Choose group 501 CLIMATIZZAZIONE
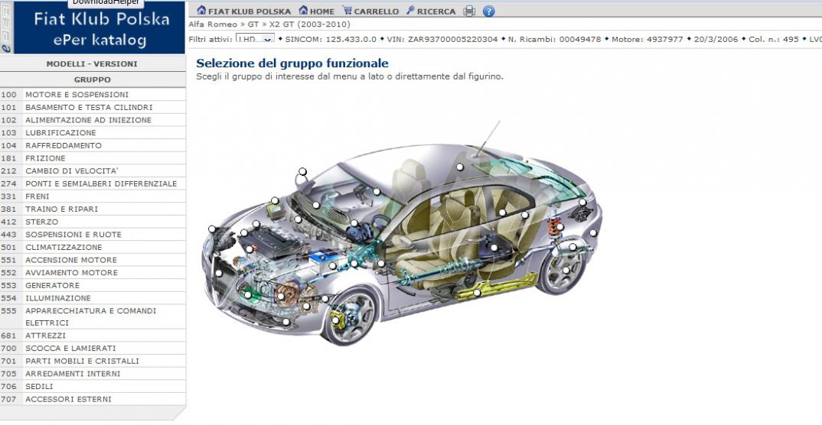822x425 pixels. (93, 247)
